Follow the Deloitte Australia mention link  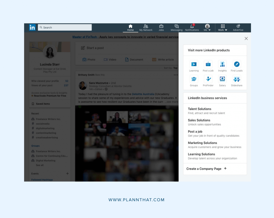(x=143, y=94)
